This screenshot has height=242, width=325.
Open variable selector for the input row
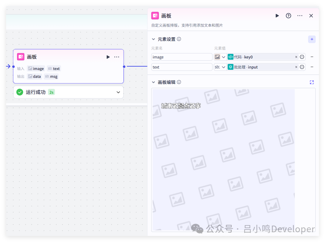pos(302,67)
